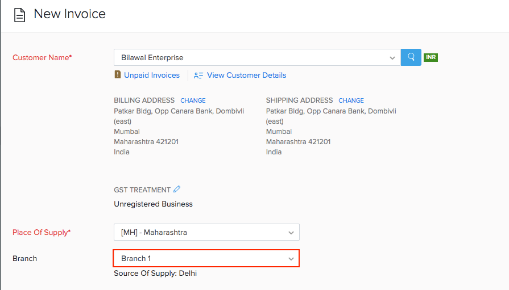Open the Customer Name field showing Bilawal Enterprise
This screenshot has height=290, width=509.
[250, 57]
